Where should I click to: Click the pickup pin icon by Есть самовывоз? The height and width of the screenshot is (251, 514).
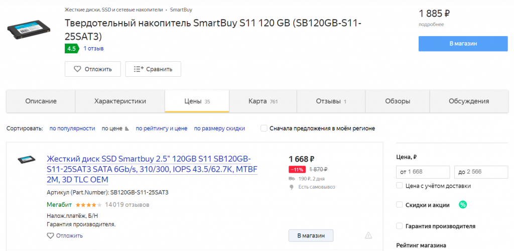pyautogui.click(x=292, y=187)
